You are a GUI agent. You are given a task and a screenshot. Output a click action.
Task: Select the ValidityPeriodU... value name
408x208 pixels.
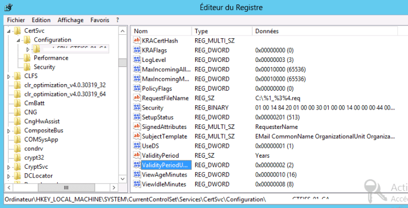point(166,165)
